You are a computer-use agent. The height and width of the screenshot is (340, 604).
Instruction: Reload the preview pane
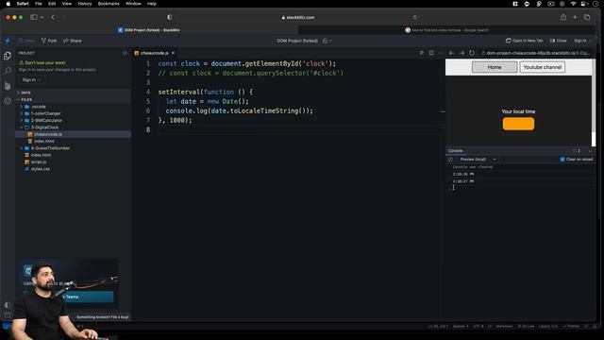coord(472,53)
